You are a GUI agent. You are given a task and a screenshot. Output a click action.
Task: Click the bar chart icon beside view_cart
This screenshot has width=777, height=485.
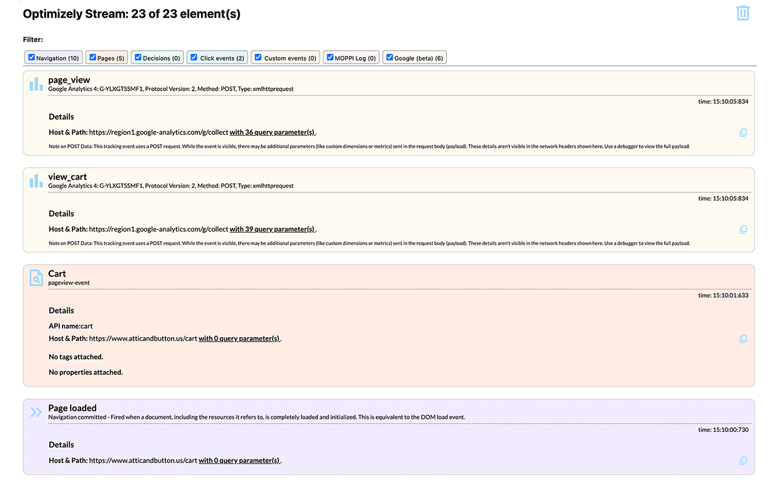[x=36, y=181]
